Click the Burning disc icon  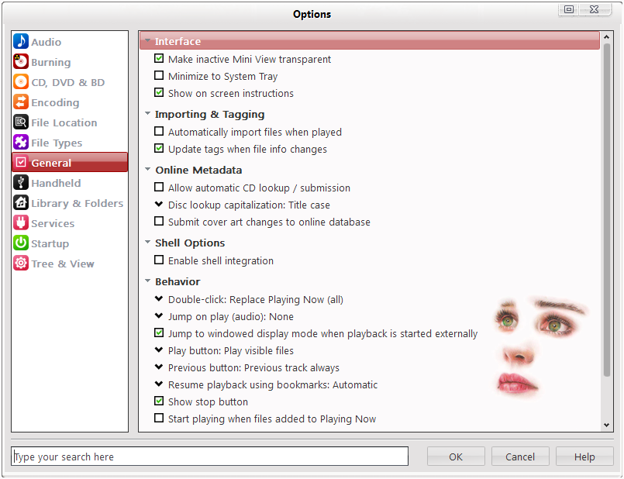pos(21,62)
